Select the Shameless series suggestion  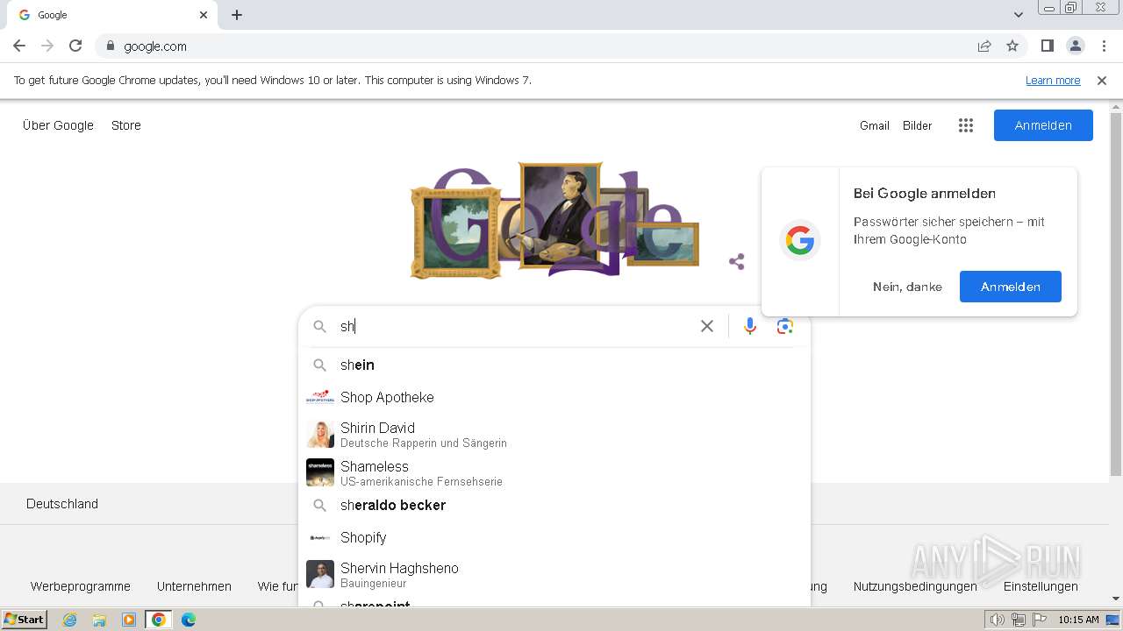[x=554, y=473]
